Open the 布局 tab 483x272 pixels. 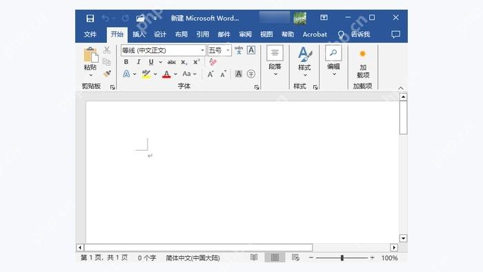click(181, 34)
